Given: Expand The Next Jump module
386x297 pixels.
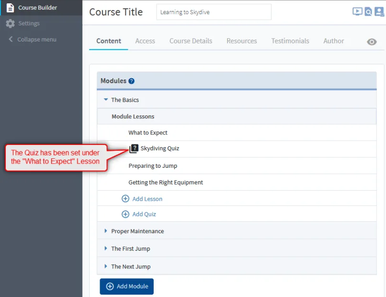Looking at the screenshot, I should tap(106, 266).
